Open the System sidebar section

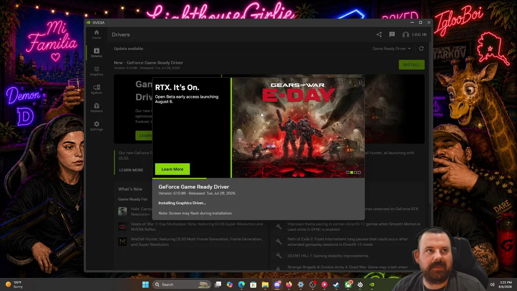pyautogui.click(x=96, y=89)
